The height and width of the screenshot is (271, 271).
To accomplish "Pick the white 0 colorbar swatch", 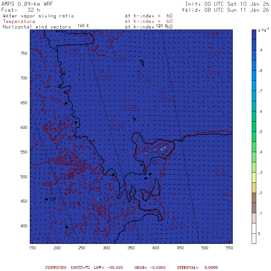I will coord(254,233).
